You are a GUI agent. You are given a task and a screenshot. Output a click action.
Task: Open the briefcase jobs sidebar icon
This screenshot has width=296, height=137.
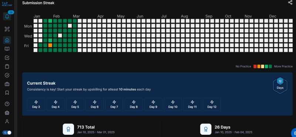7,84
